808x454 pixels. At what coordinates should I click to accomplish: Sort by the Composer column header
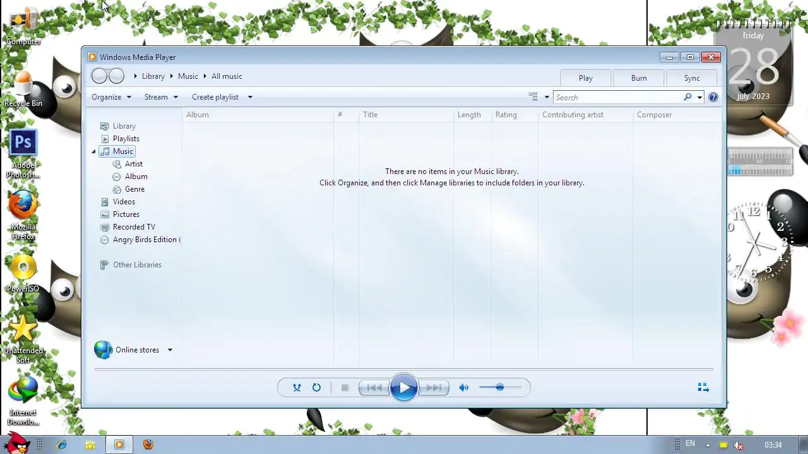(677, 115)
